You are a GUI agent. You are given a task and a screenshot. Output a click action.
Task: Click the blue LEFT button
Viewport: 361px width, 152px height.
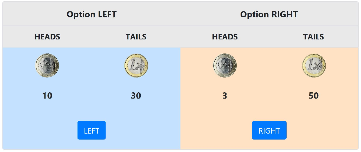point(92,130)
